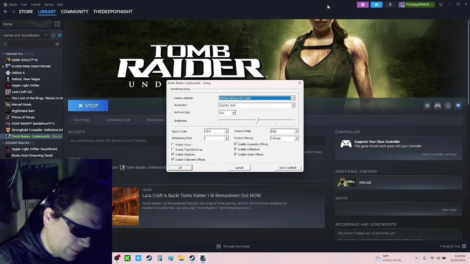Switch to Big Picture mode icon

click(x=441, y=4)
